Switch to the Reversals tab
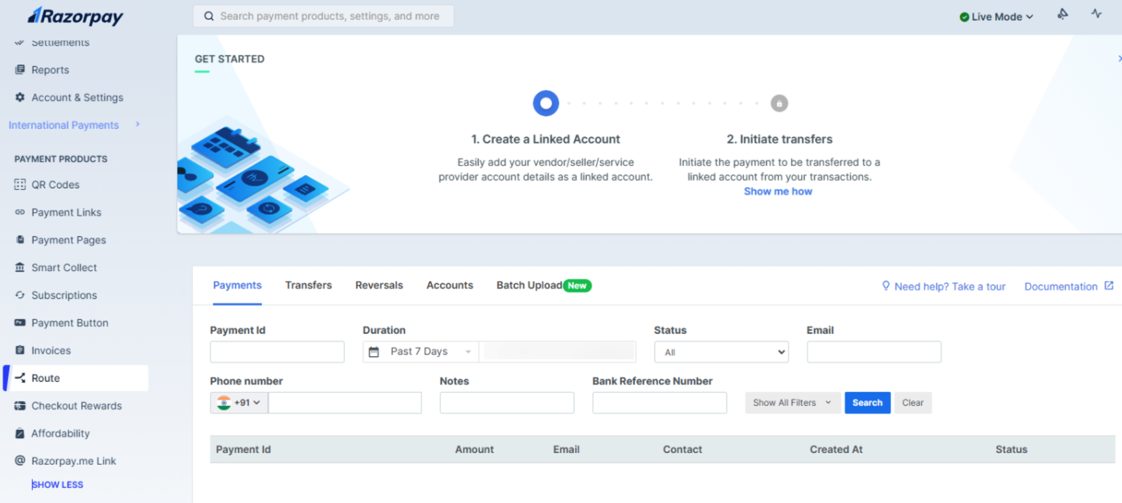 379,285
